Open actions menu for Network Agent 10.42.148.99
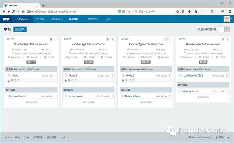Image resolution: width=234 pixels, height=143 pixels. coord(55,96)
